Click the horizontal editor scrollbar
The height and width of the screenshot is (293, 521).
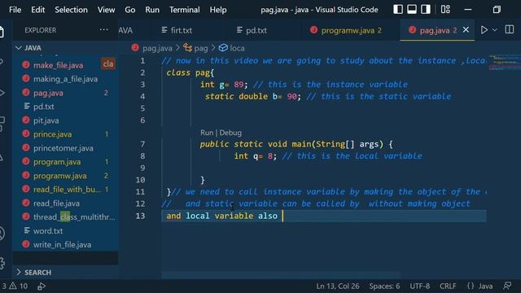[x=281, y=275]
